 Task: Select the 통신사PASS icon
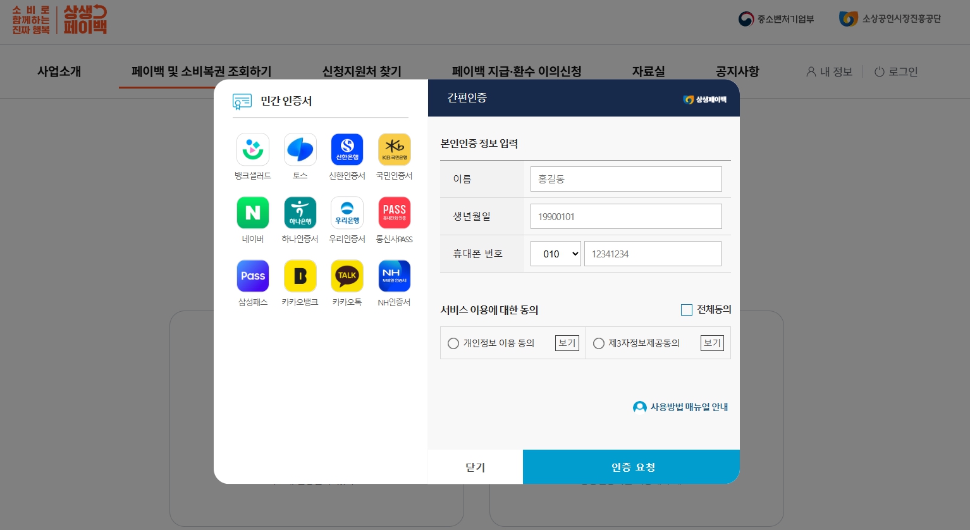395,213
